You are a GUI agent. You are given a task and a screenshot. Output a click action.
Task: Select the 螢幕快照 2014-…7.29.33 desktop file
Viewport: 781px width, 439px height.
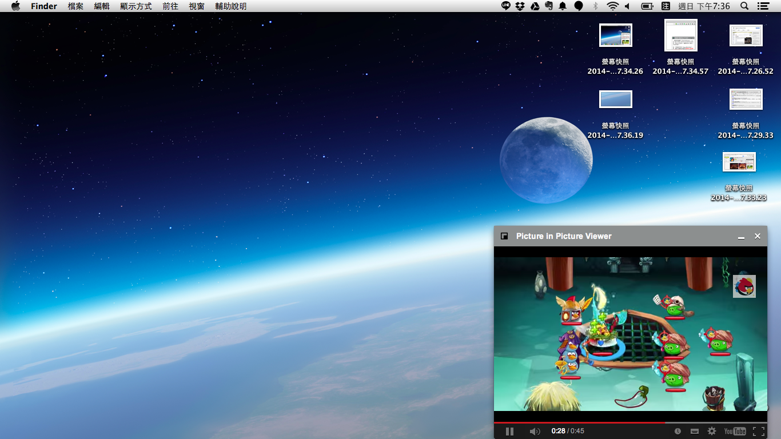point(746,113)
